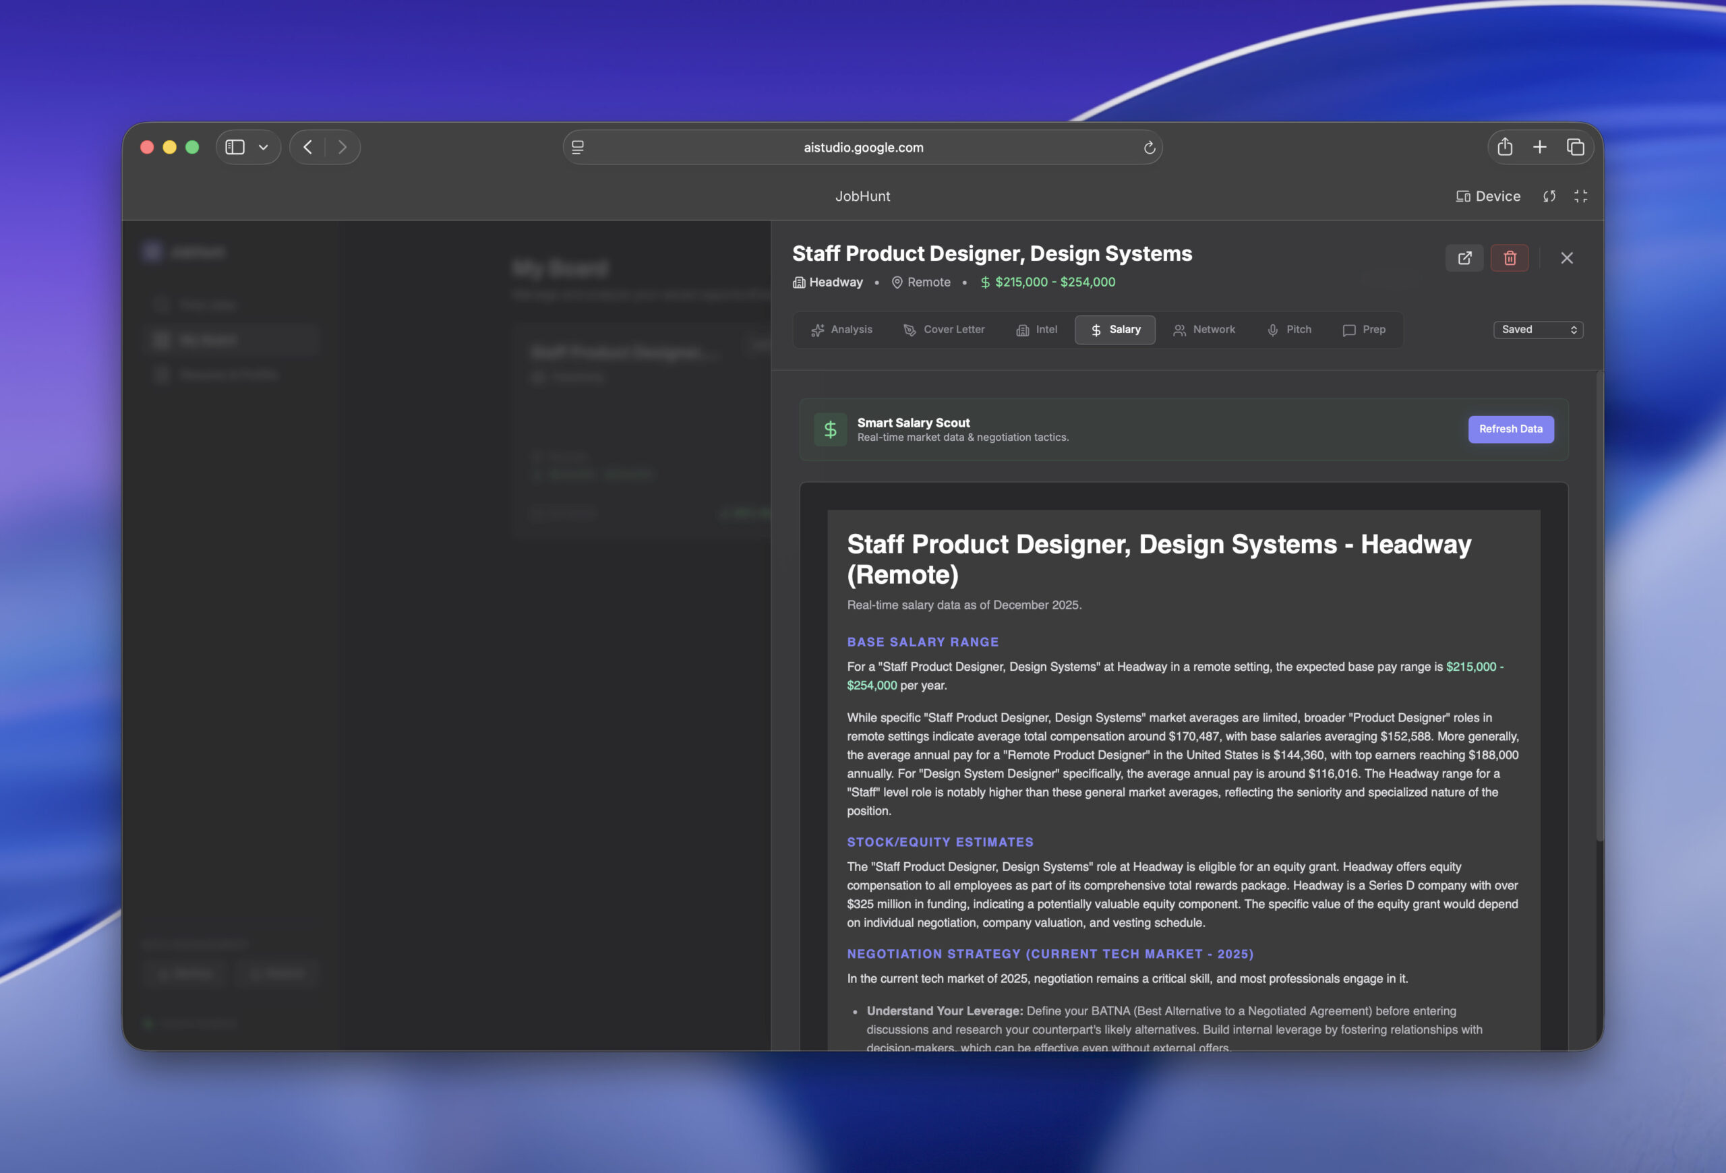Exit fullscreen preview mode
Viewport: 1726px width, 1173px height.
[1580, 196]
